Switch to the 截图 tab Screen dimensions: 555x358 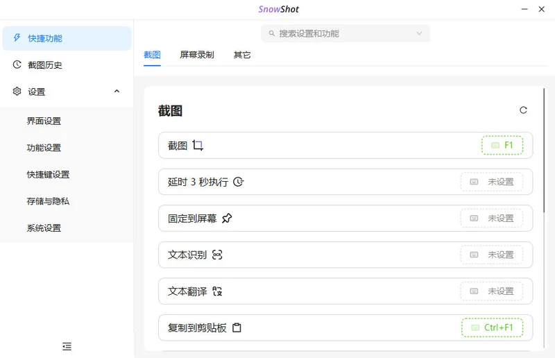(152, 55)
